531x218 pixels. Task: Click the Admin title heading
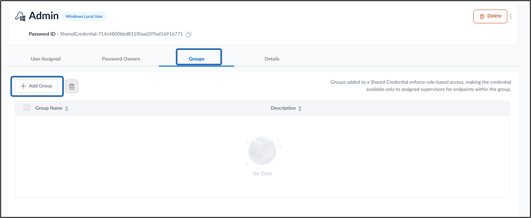[x=44, y=16]
